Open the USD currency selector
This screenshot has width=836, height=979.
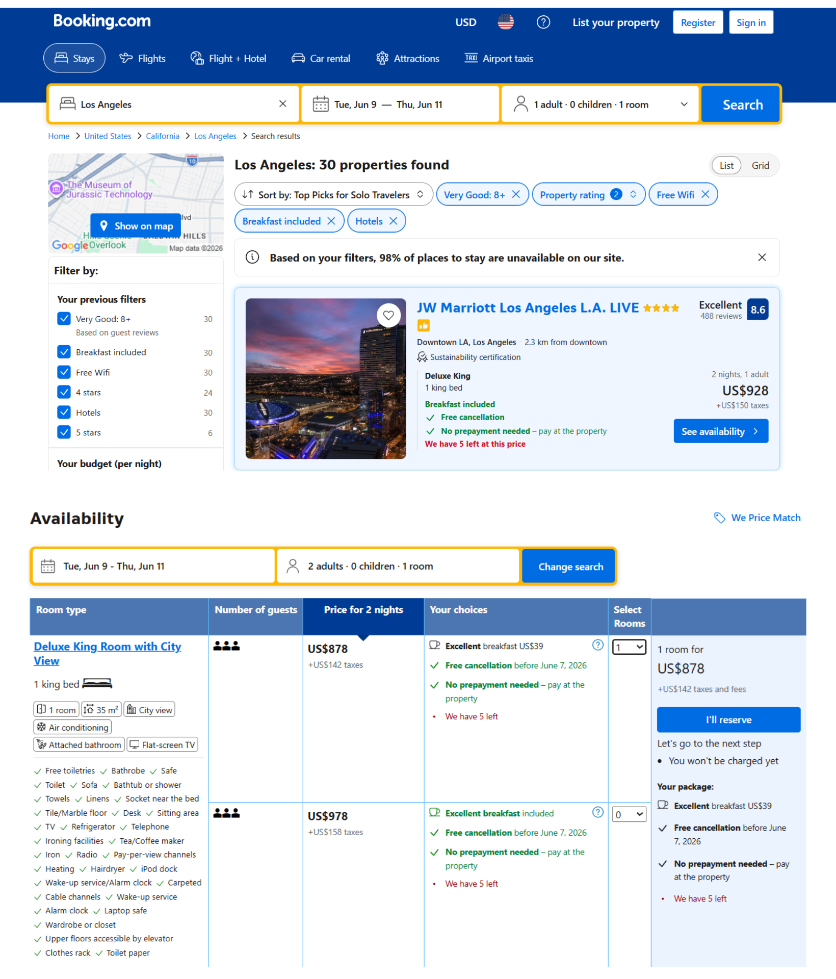(466, 22)
